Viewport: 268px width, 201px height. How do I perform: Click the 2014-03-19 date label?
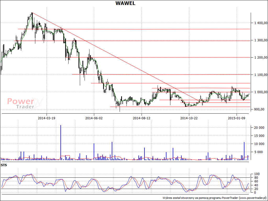(x=47, y=118)
